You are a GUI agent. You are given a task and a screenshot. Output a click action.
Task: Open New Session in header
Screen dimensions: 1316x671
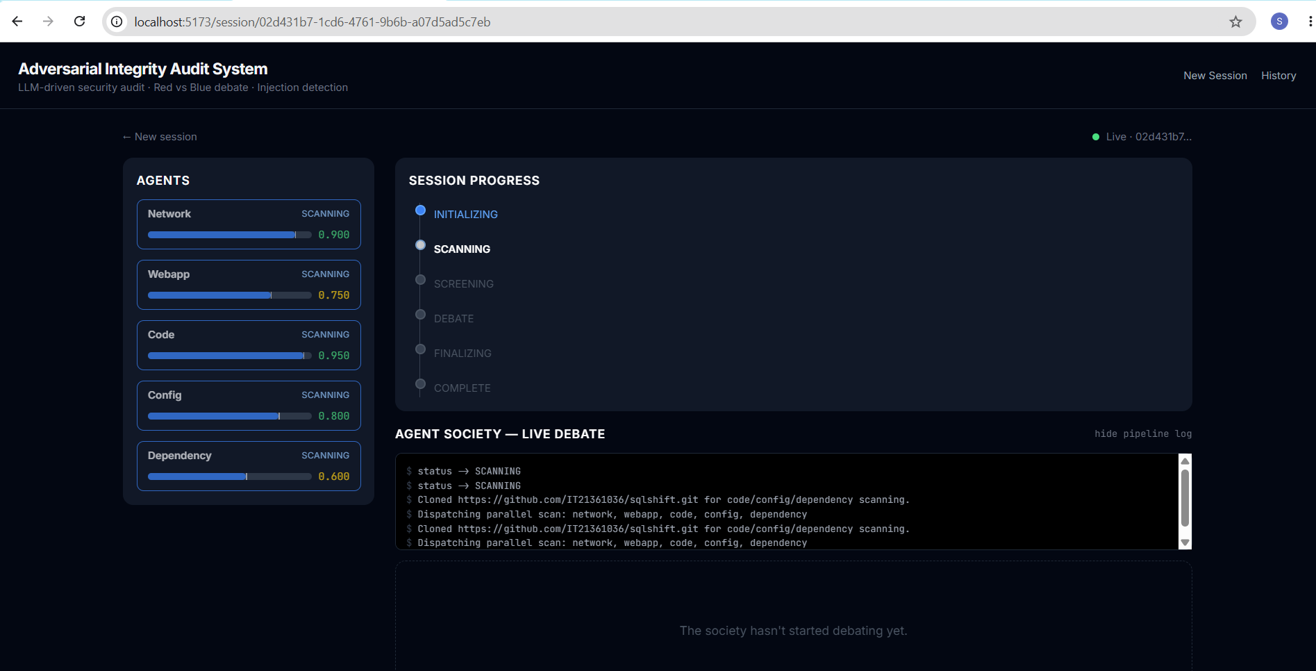pos(1215,76)
